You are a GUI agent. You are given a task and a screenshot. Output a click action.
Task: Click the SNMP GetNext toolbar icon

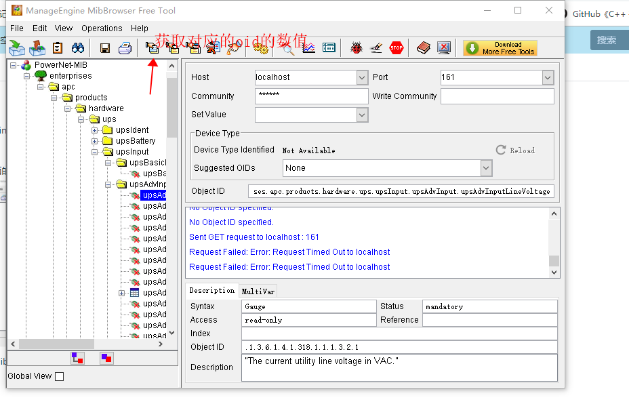(x=172, y=48)
